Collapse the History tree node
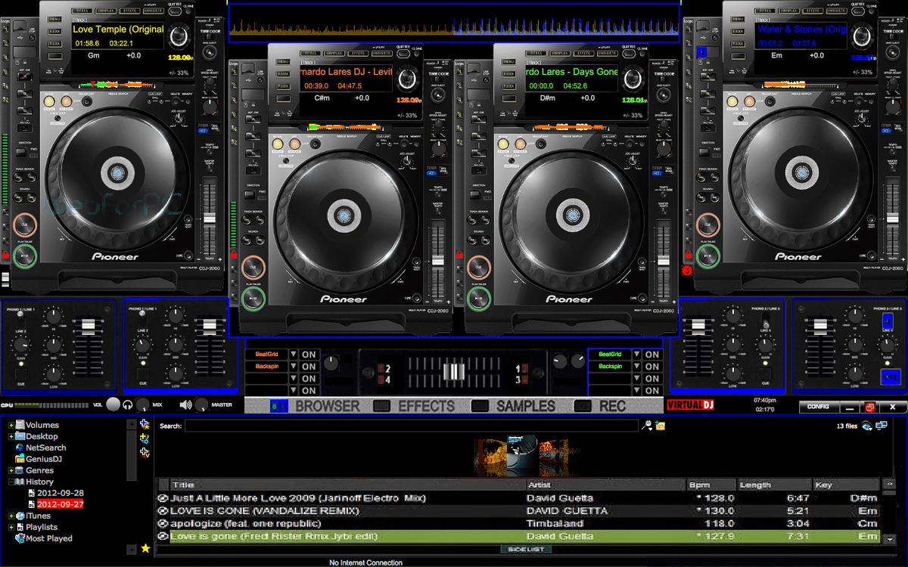 point(11,482)
